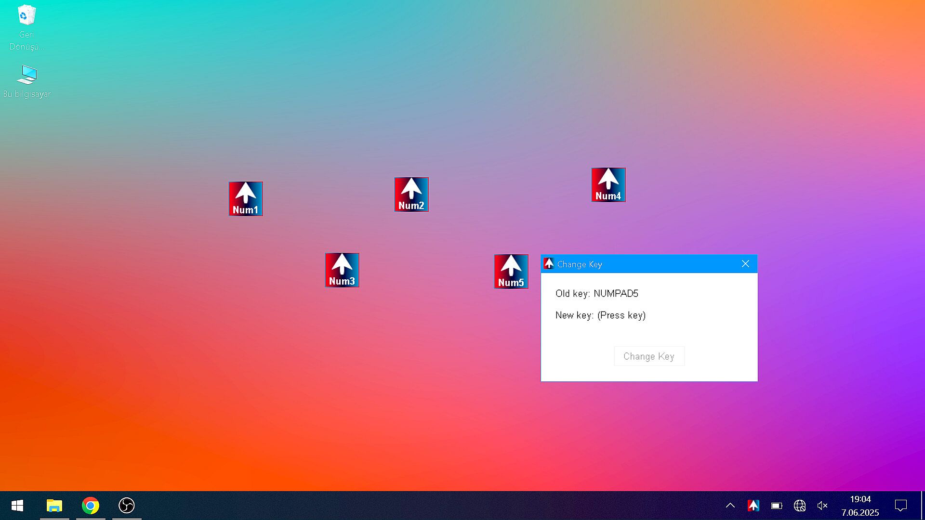Expand the hidden system tray icons chevron
This screenshot has width=925, height=520.
730,506
